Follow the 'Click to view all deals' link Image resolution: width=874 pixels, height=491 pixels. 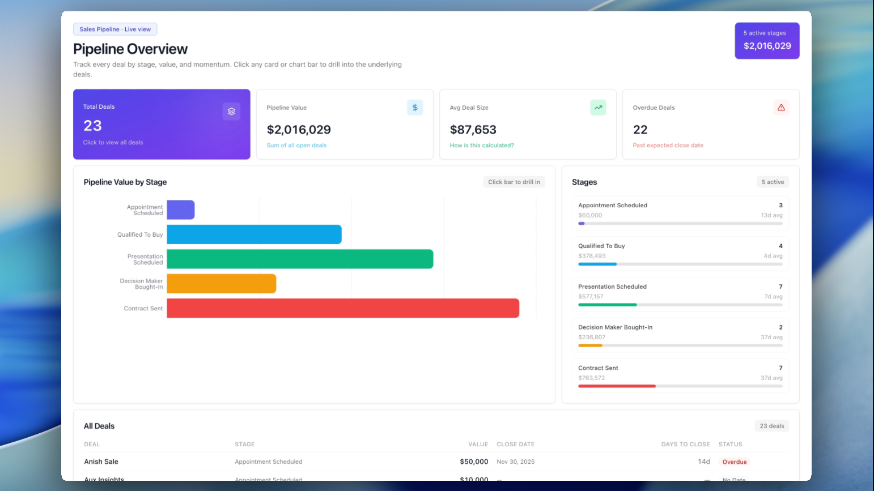pos(113,143)
